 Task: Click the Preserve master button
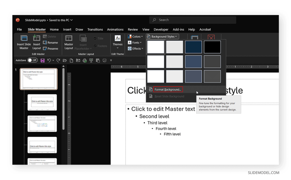[x=51, y=48]
